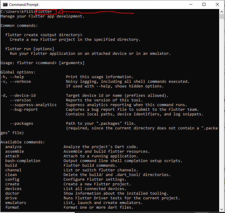Click the '--suppress-analytics' option text
The width and height of the screenshot is (225, 213).
click(x=33, y=105)
